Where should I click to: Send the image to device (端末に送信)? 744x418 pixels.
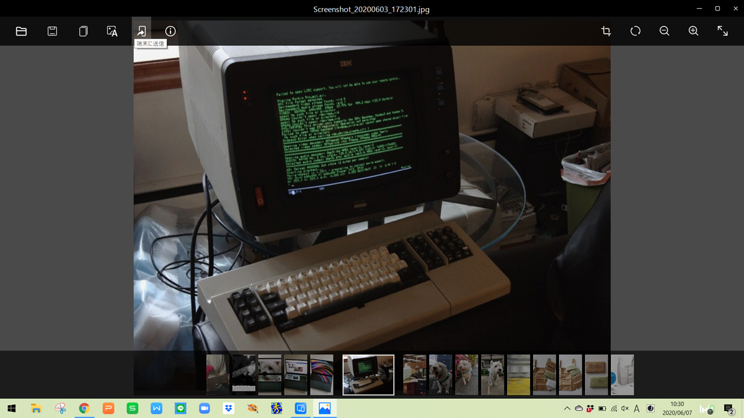tap(141, 31)
